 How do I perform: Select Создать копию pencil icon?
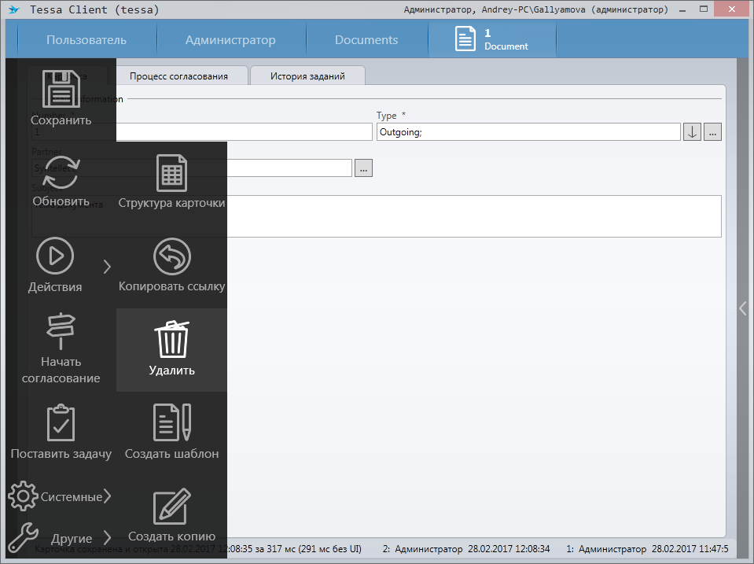(x=171, y=507)
